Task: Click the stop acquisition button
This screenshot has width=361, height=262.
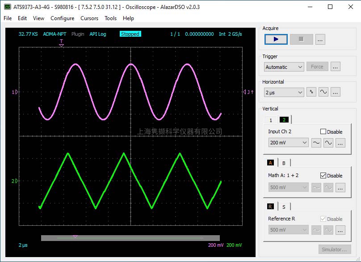Action: pyautogui.click(x=302, y=39)
